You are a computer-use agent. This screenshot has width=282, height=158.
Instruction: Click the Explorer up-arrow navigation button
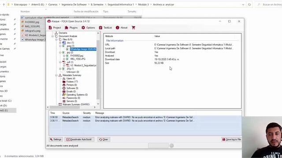pos(4,5)
